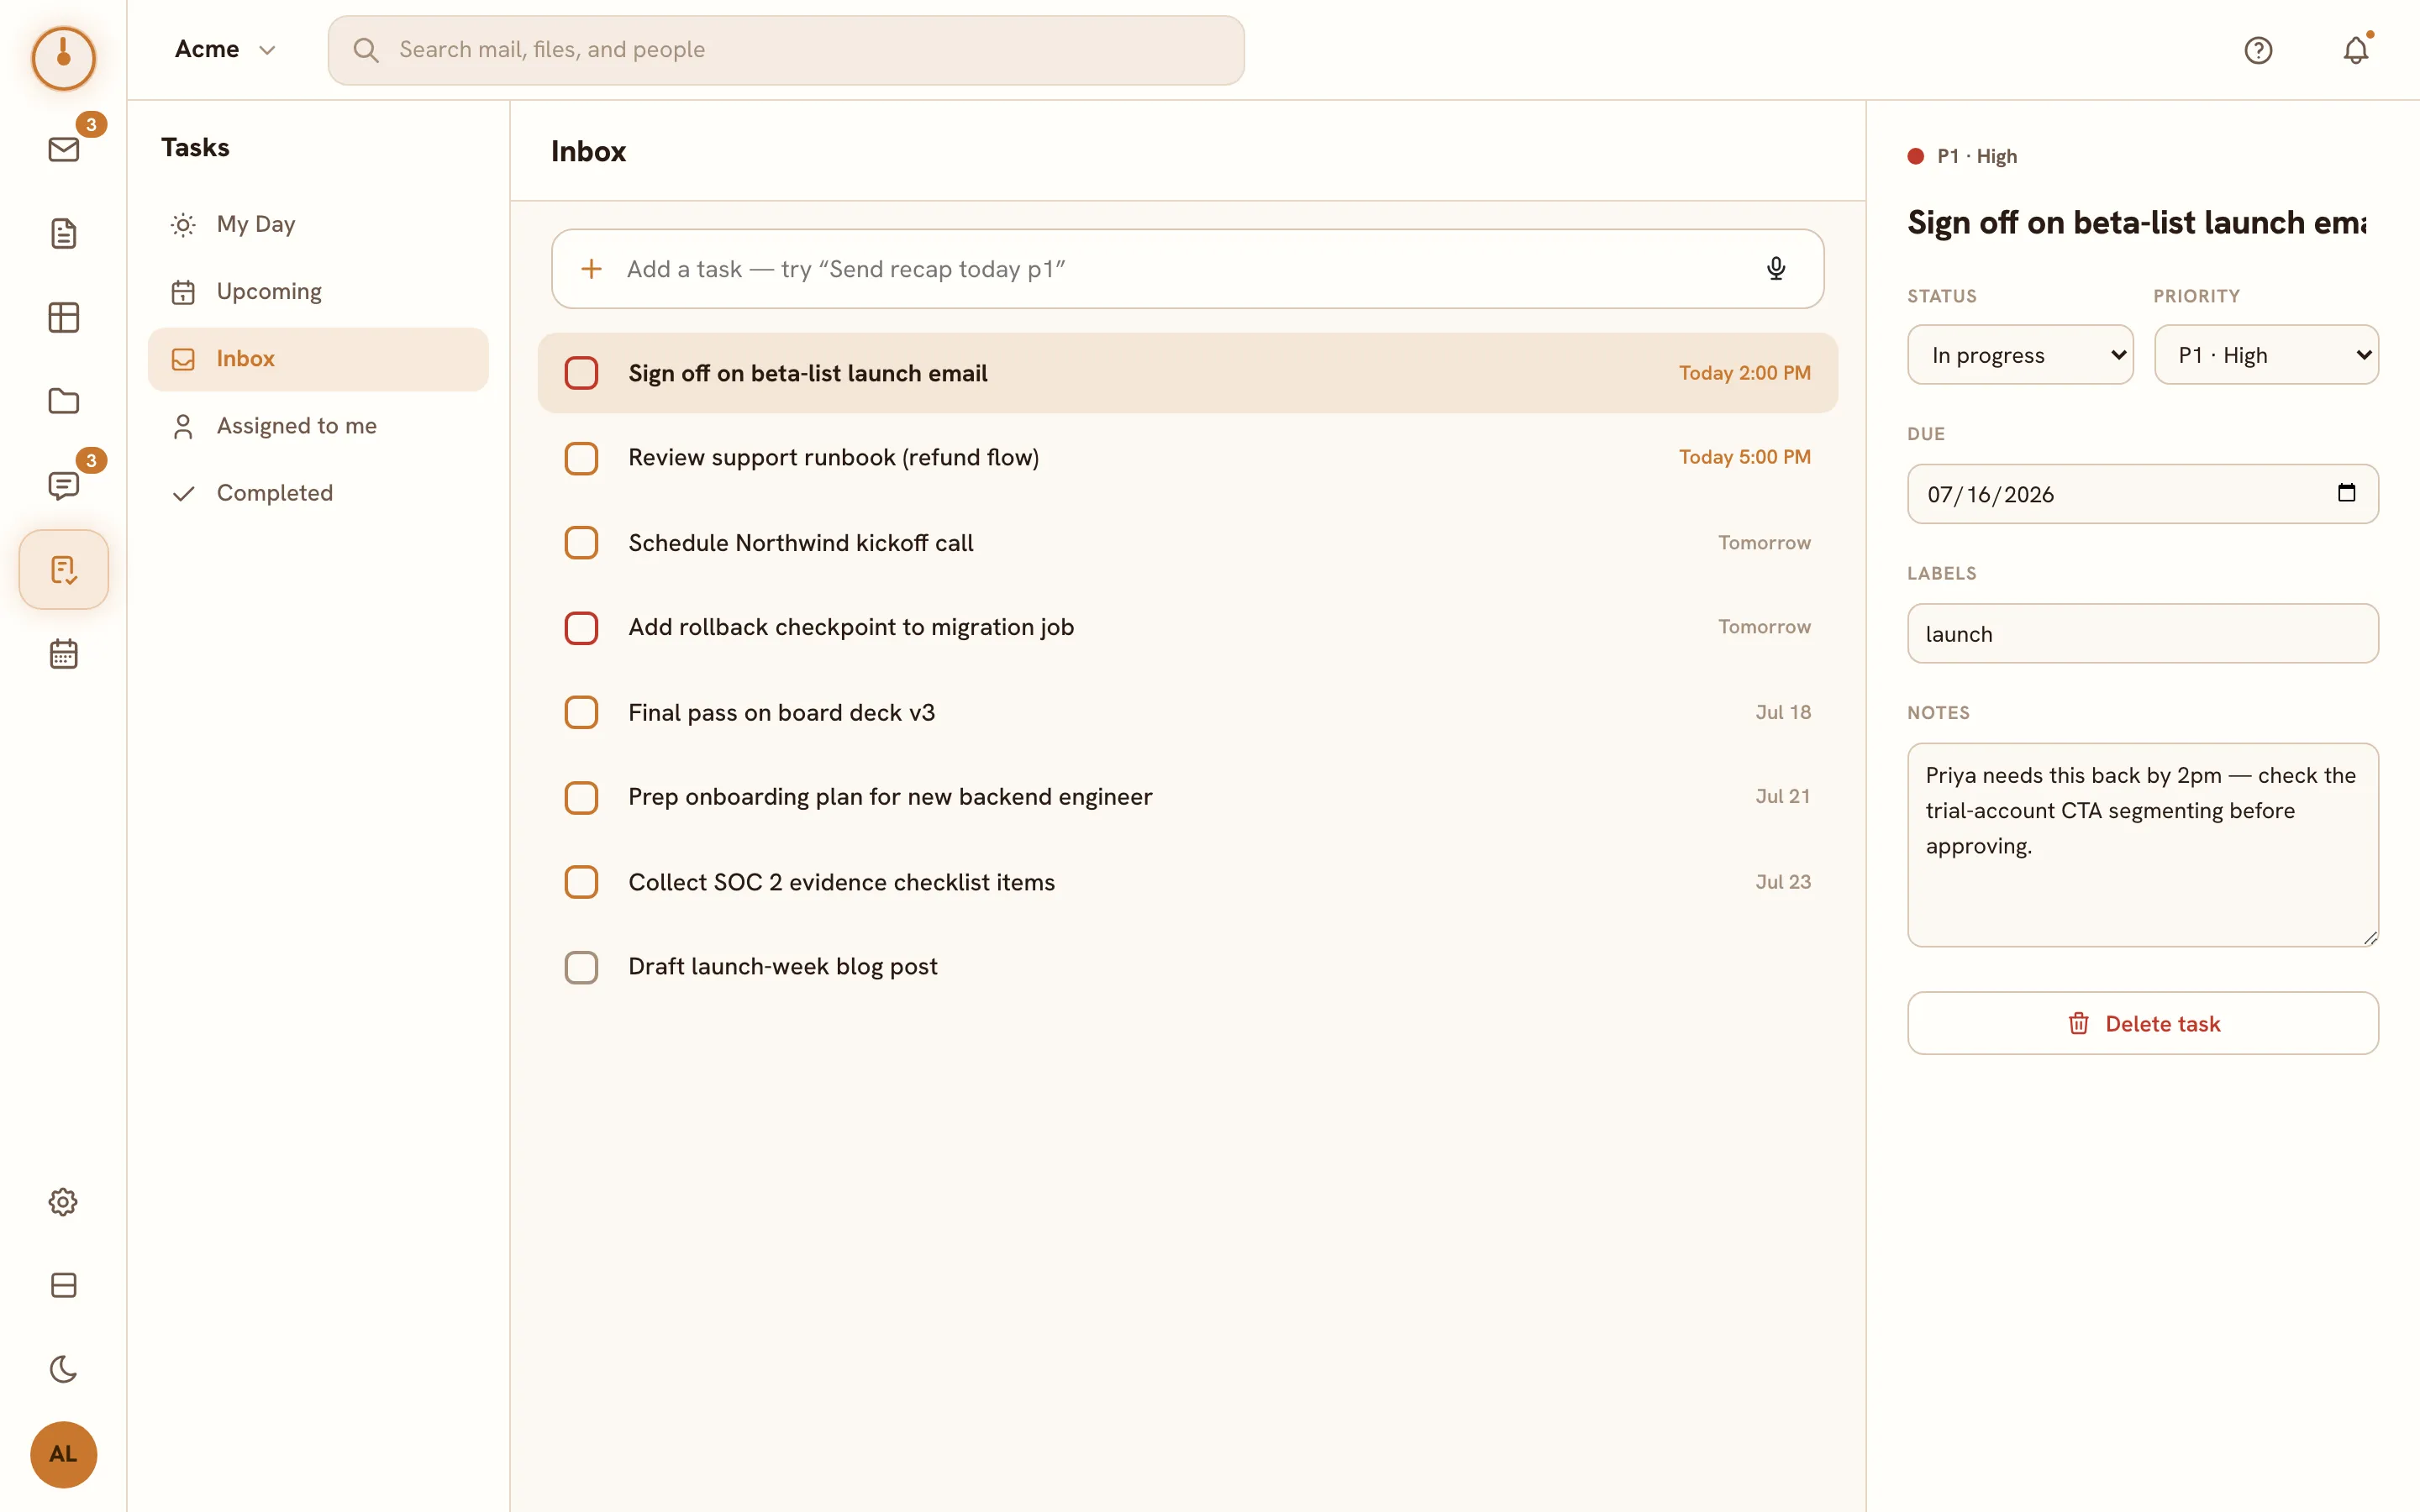Image resolution: width=2420 pixels, height=1512 pixels.
Task: Click the Today 2:00 PM due label
Action: tap(1745, 373)
